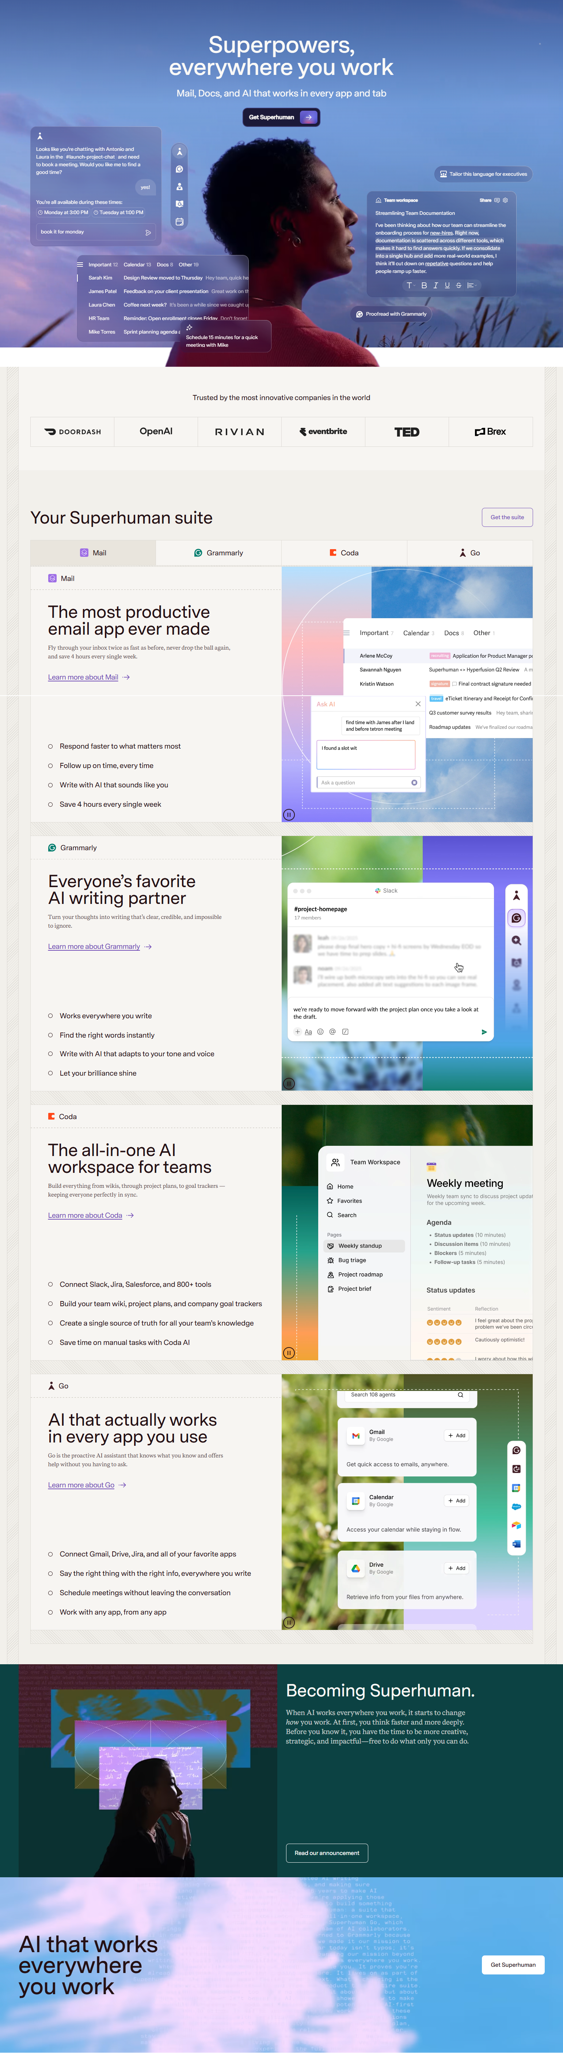Click Proofread with Grammarly chip
The image size is (563, 2053).
click(x=392, y=314)
